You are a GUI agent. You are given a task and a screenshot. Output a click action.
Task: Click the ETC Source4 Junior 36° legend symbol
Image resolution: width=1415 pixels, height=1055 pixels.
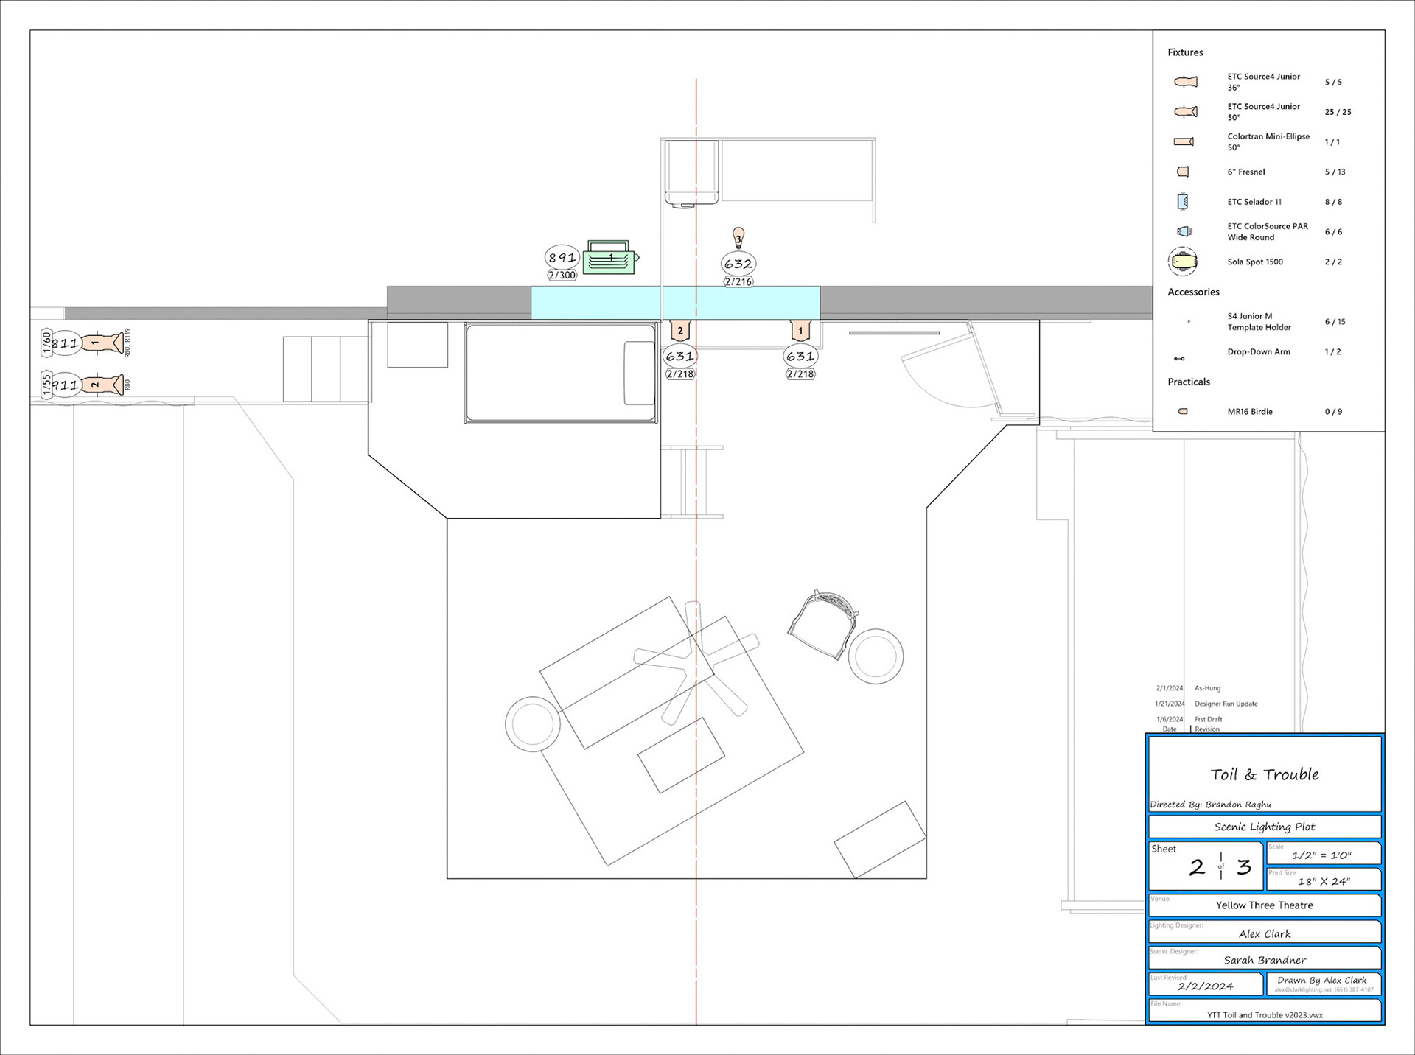pos(1185,82)
